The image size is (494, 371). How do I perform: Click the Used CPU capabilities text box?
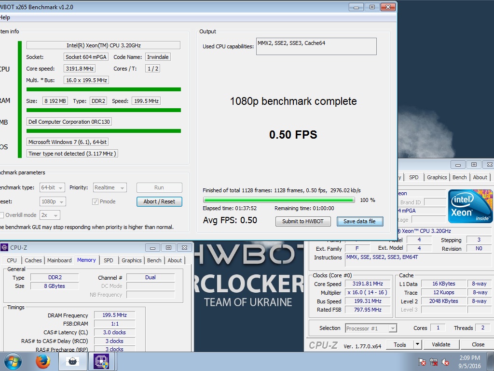[x=316, y=46]
